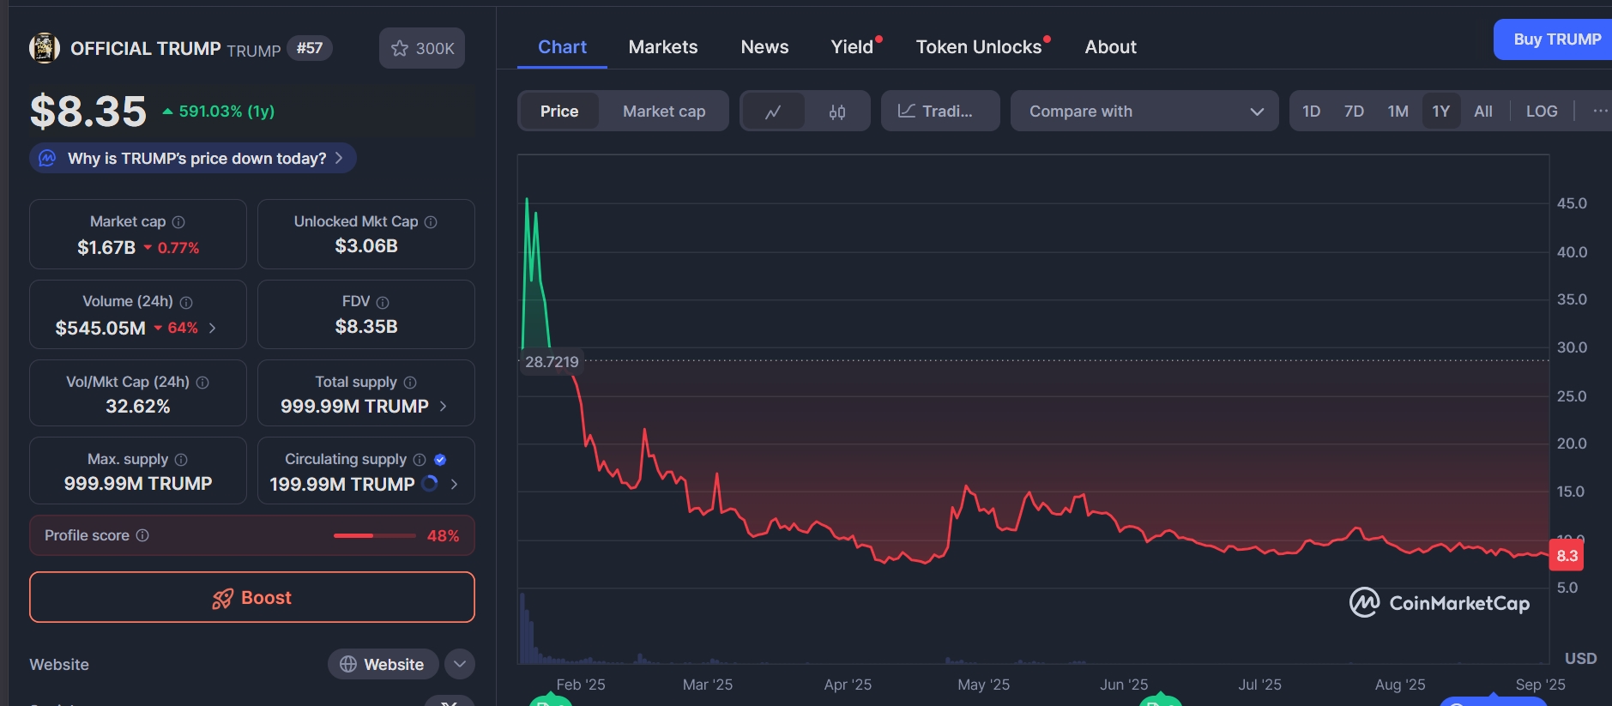Viewport: 1612px width, 706px height.
Task: Open the Markets tab
Action: [662, 47]
